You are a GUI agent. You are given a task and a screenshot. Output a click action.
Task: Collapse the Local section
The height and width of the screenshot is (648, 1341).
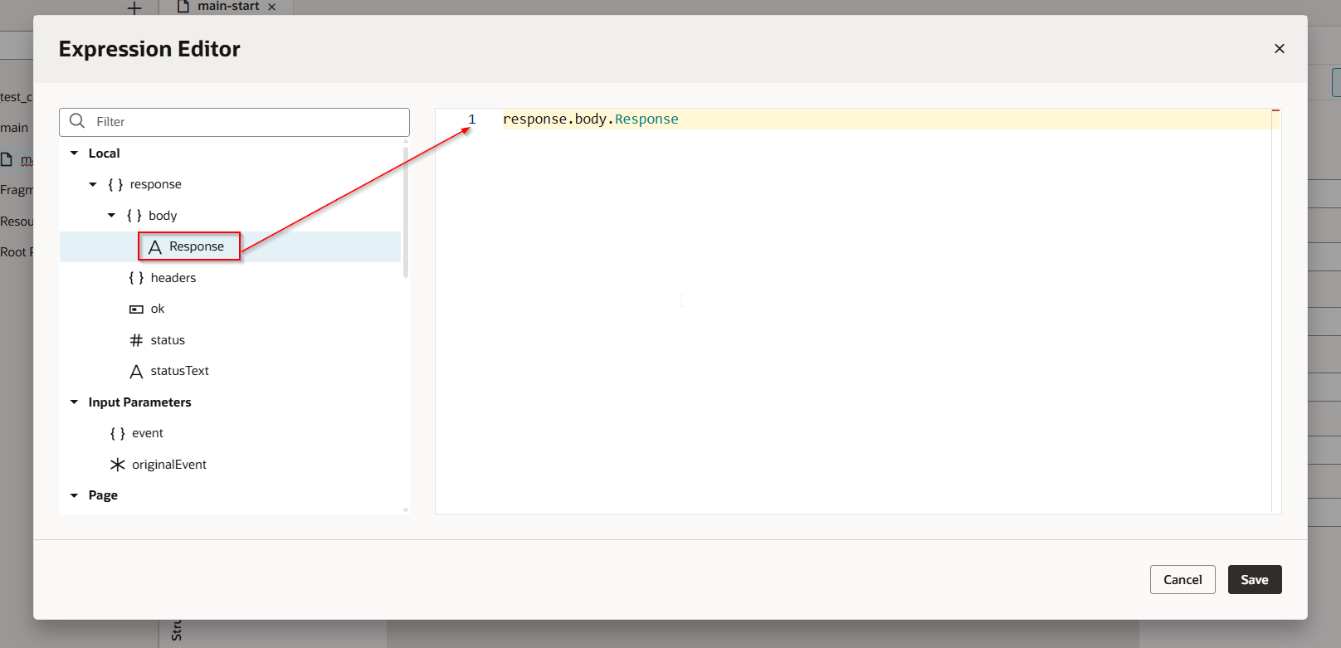click(x=74, y=153)
